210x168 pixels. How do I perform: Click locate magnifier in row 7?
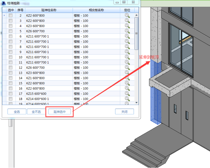pos(127,41)
